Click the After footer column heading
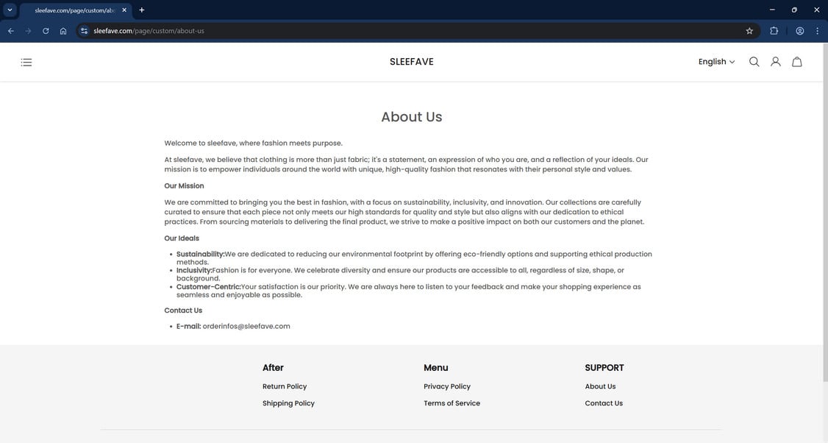This screenshot has height=443, width=828. (273, 368)
